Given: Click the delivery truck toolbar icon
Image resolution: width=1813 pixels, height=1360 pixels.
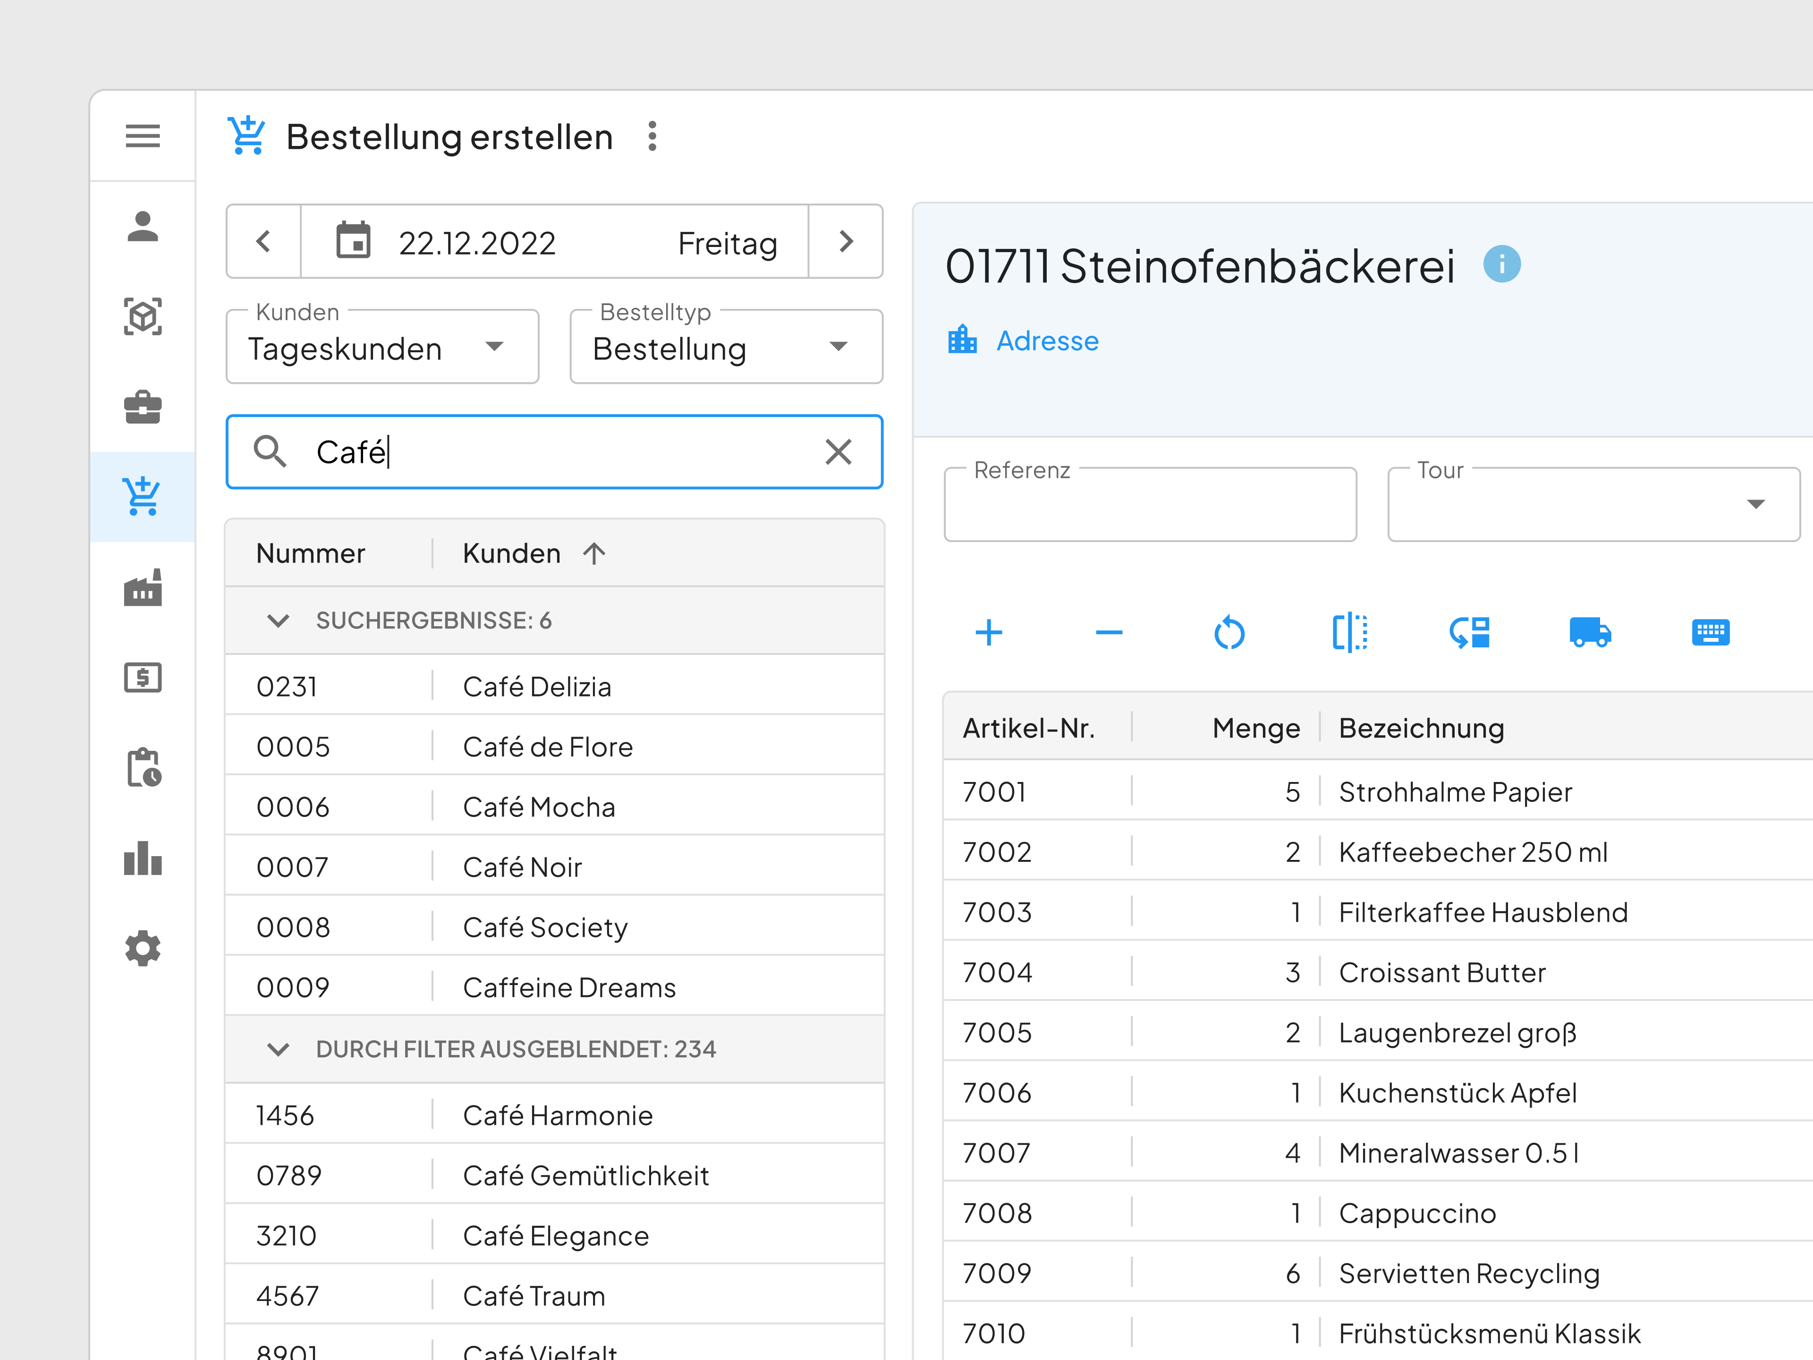Looking at the screenshot, I should coord(1590,633).
